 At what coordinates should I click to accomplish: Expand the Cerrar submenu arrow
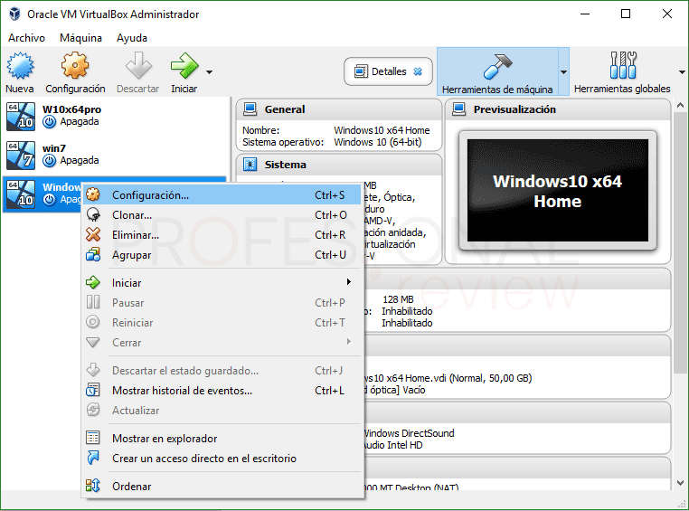pos(349,341)
